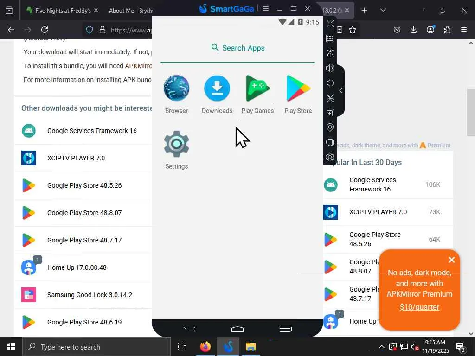Open Google Play Store 48.7.17 left link

click(84, 240)
